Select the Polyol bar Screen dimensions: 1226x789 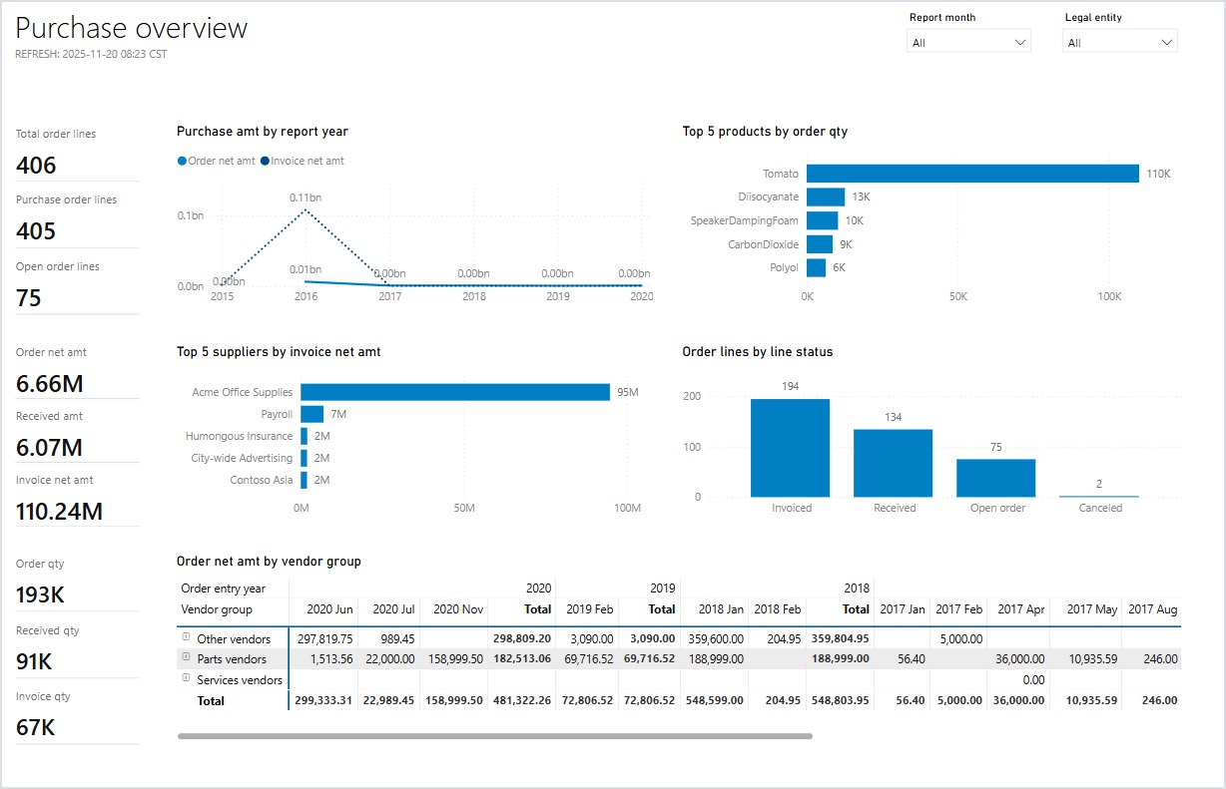coord(817,267)
